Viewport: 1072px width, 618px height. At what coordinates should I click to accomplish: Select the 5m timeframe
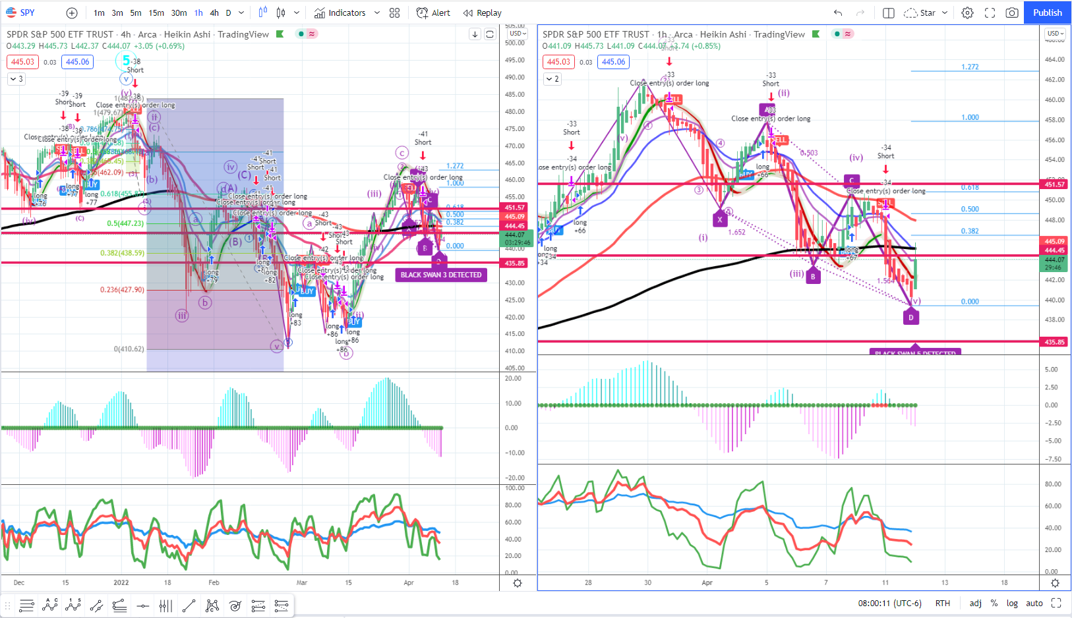point(135,13)
